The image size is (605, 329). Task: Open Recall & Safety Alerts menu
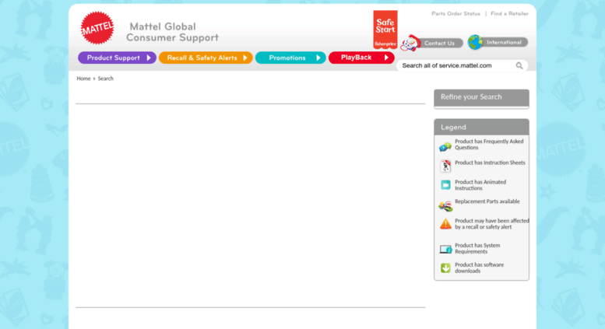pos(206,58)
